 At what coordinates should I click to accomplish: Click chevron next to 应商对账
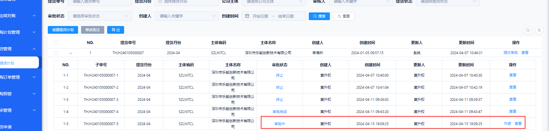34,16
